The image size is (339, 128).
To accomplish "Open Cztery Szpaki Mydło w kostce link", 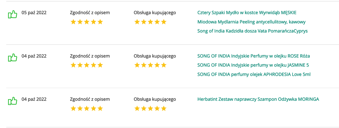I will [x=247, y=13].
